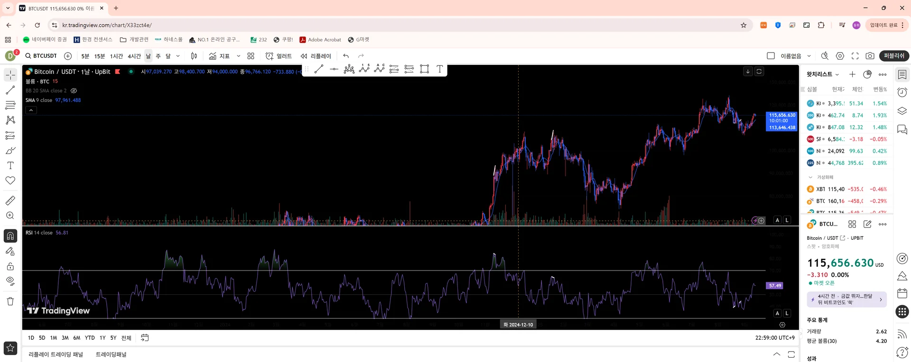Toggle hide all drawings eye icon
The height and width of the screenshot is (362, 911).
(x=10, y=281)
